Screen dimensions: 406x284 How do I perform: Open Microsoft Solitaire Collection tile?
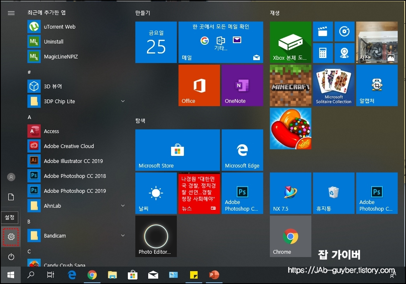[334, 85]
